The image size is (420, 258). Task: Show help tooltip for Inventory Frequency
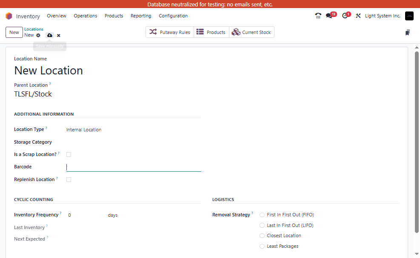point(60,213)
